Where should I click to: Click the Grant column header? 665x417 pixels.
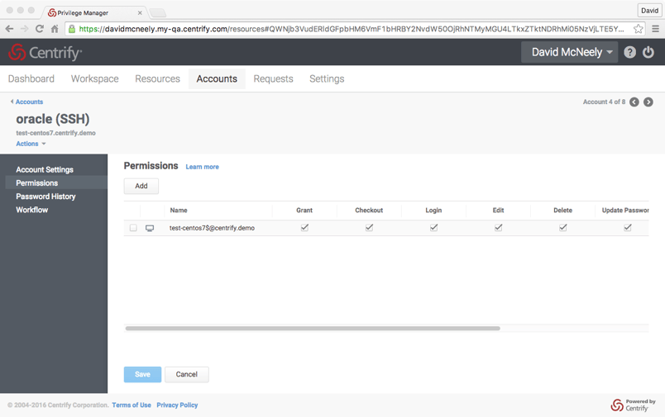[304, 211]
